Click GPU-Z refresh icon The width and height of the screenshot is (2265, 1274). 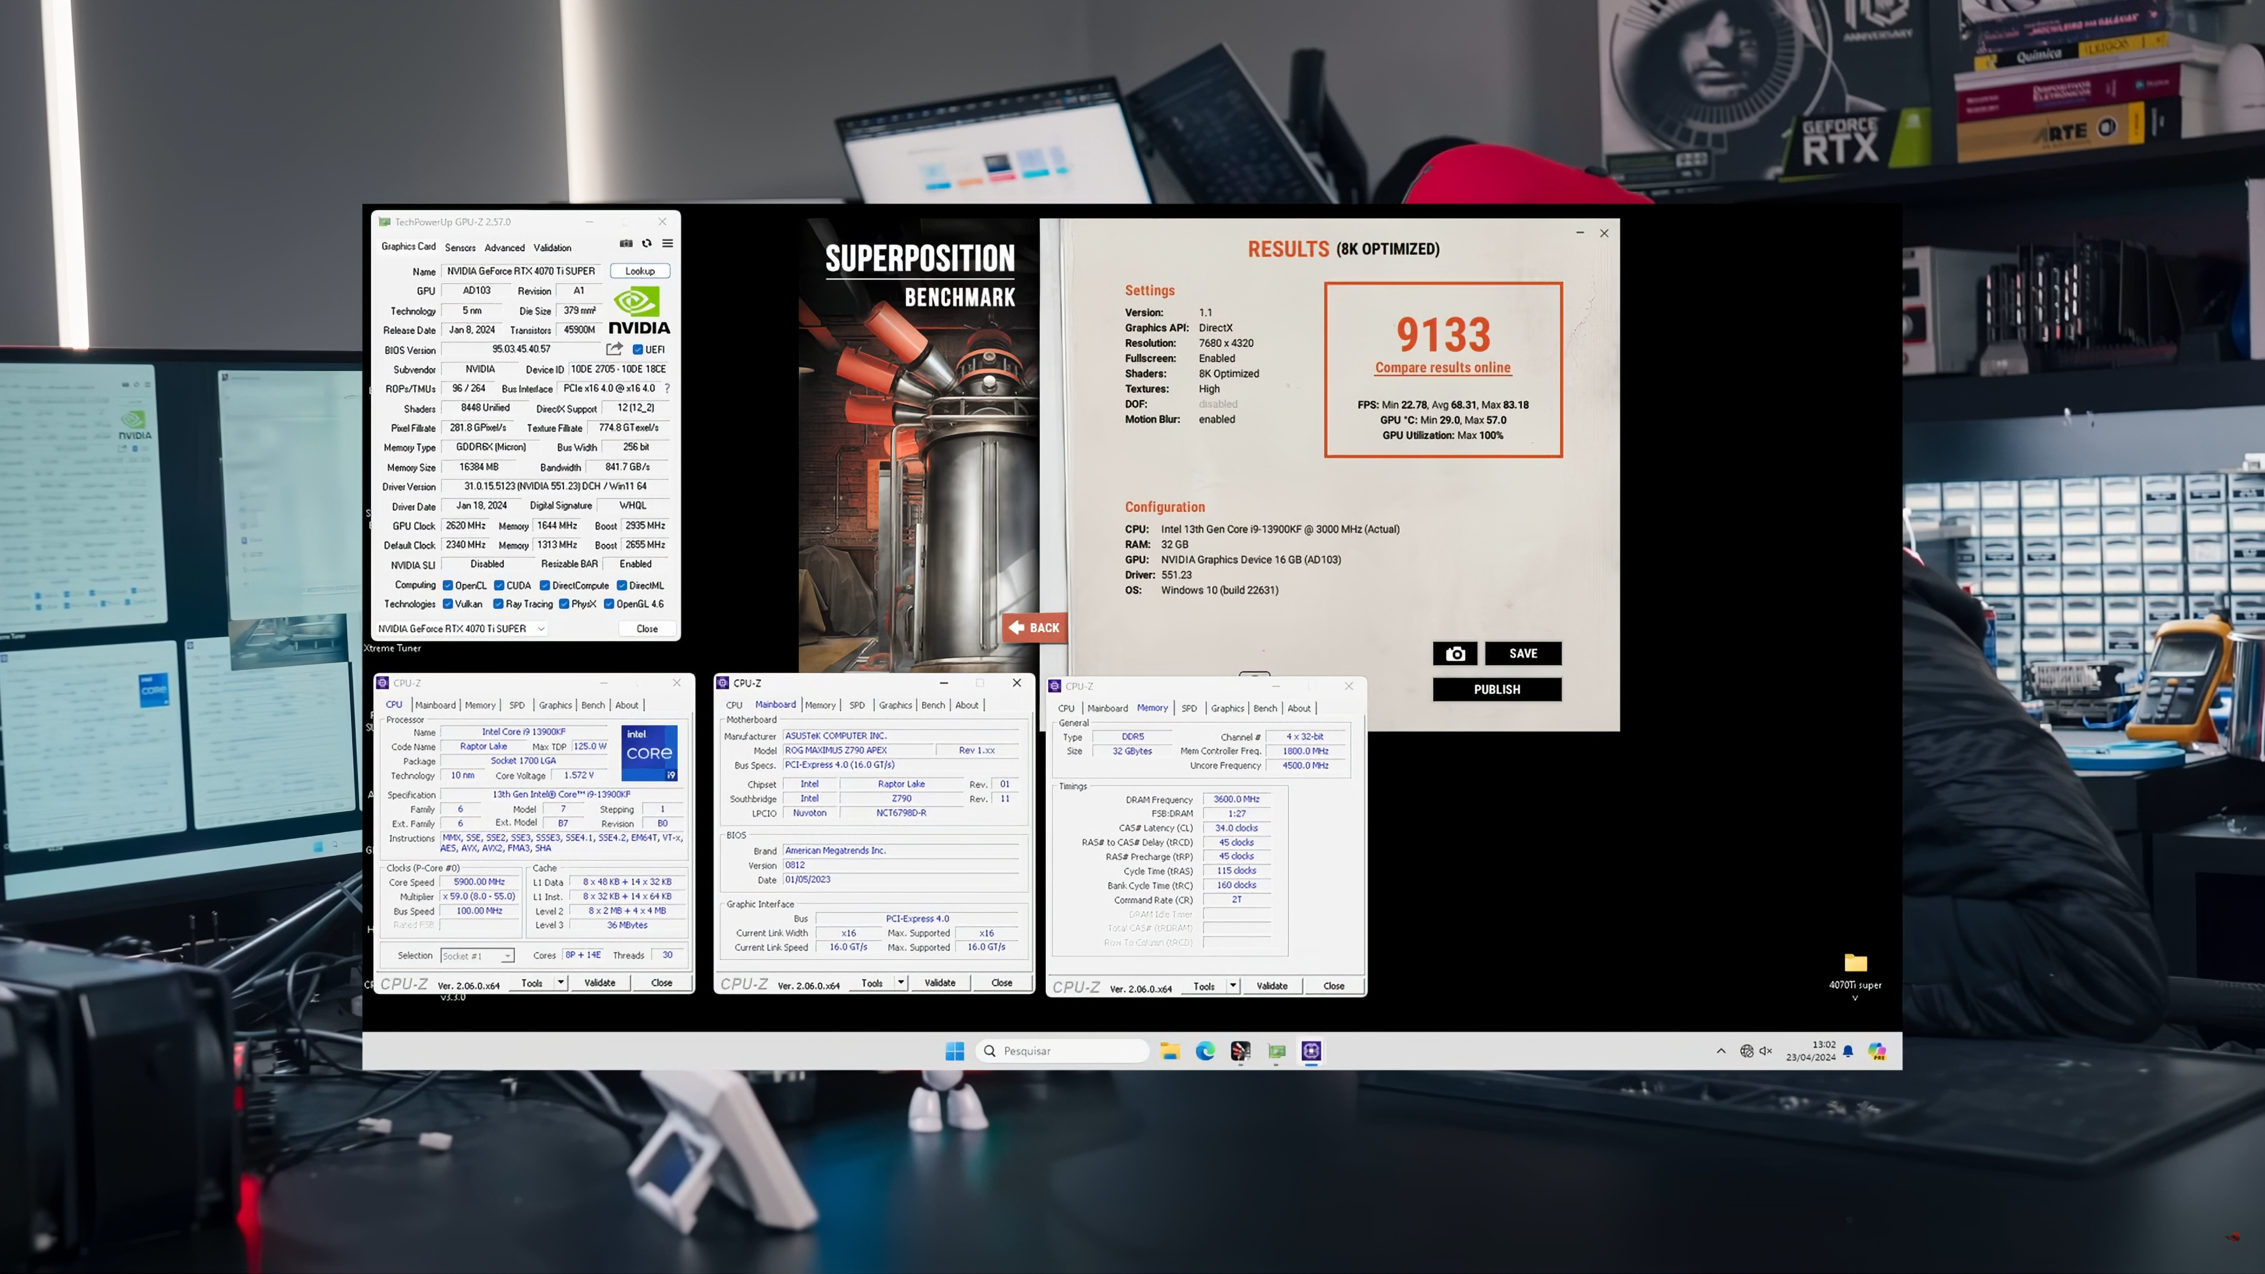647,244
